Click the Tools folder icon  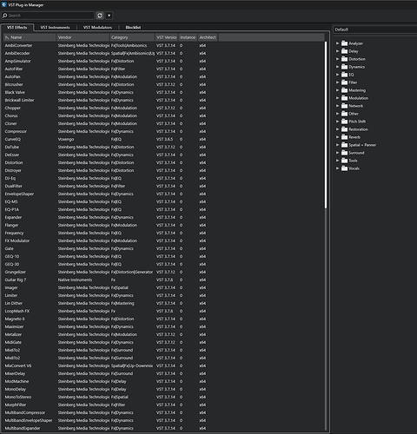pyautogui.click(x=344, y=161)
